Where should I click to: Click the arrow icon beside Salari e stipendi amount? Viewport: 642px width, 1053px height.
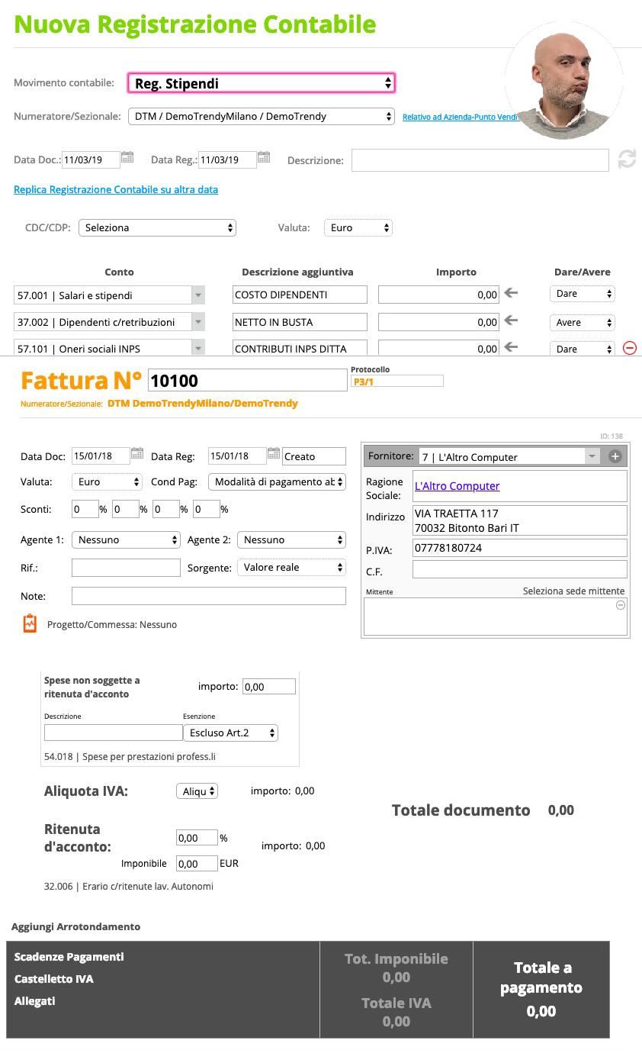pos(512,293)
